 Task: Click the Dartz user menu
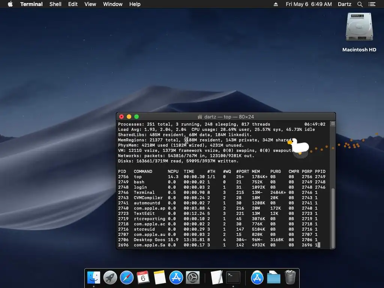[x=344, y=4]
